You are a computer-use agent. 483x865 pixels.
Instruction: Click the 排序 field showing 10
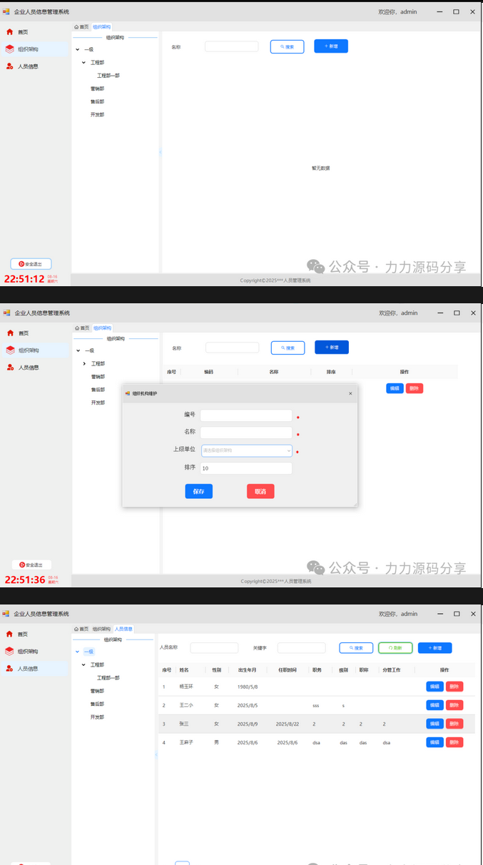(246, 468)
